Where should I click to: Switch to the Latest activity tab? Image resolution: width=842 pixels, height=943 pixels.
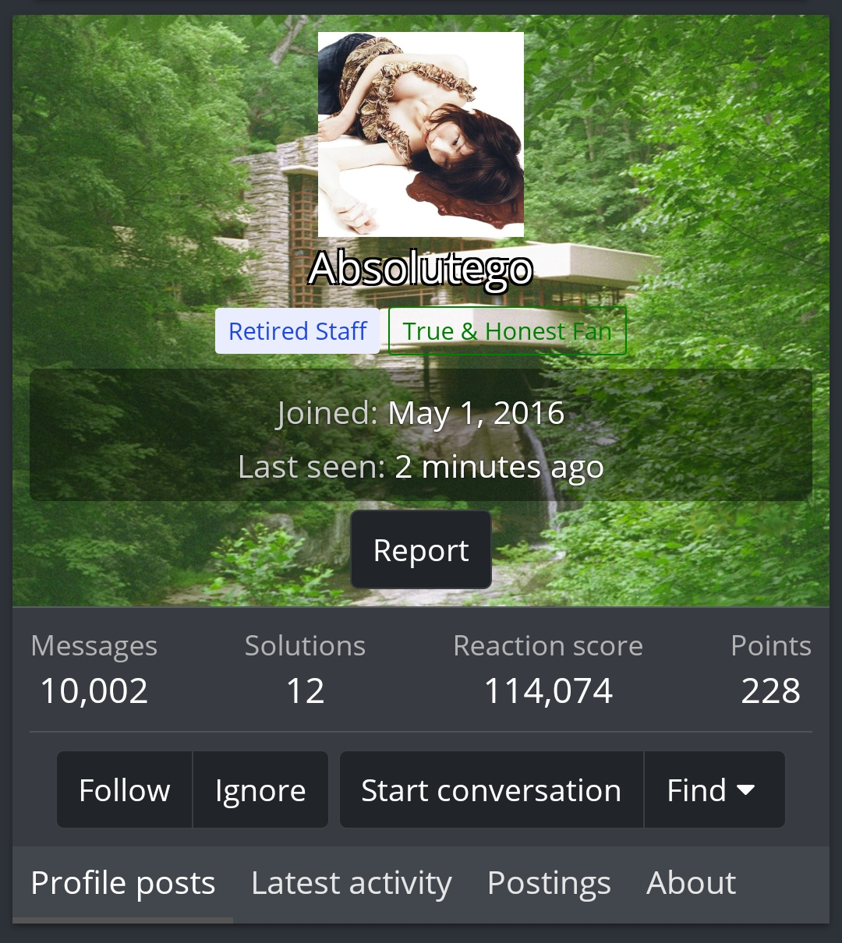[x=352, y=884]
